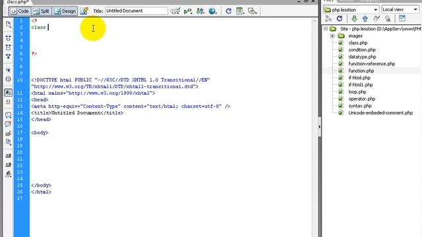
Task: Click the </html> closing tag line
Action: coord(41,192)
